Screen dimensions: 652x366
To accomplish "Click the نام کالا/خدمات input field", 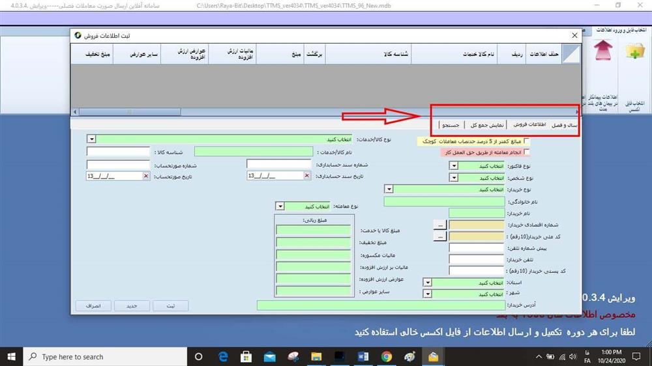I will 254,152.
